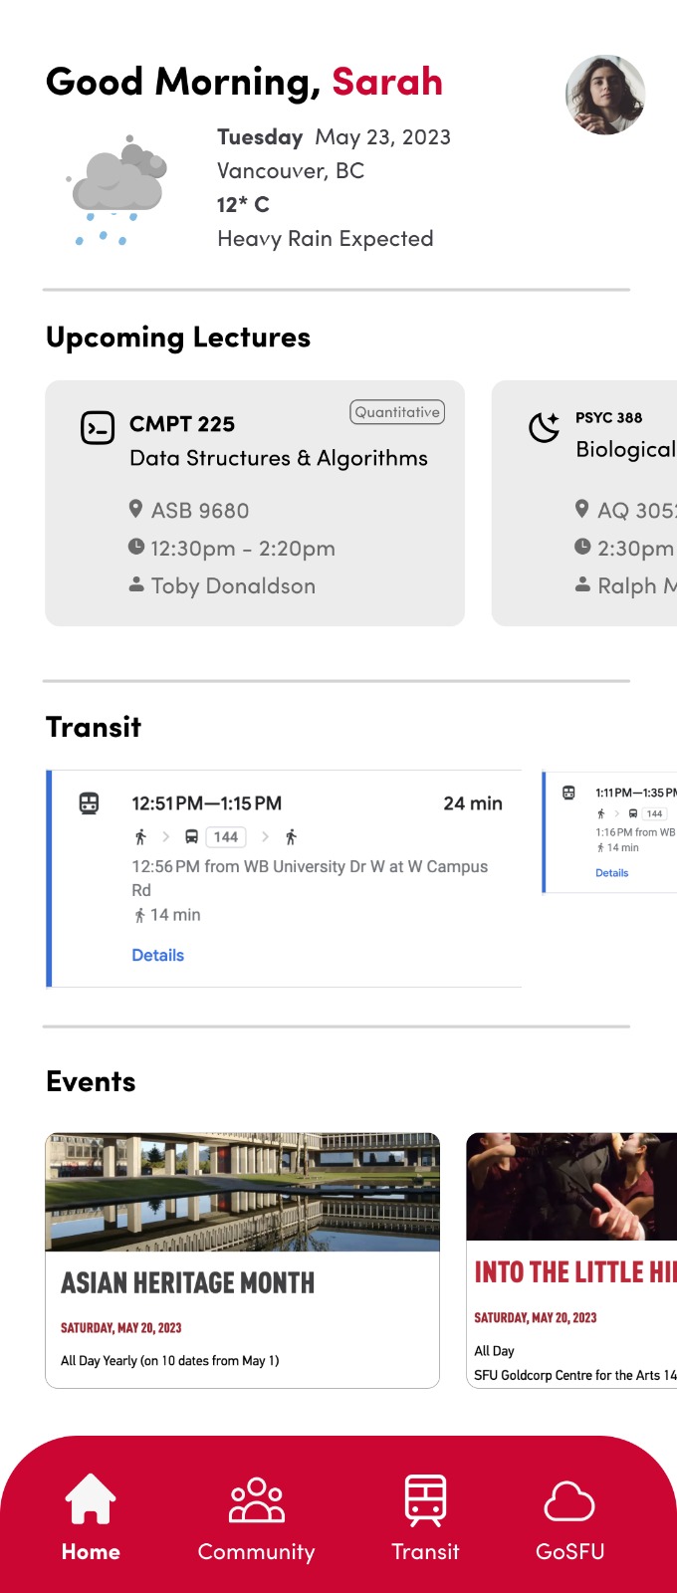677x1593 pixels.
Task: Select the 144 bus route badge
Action: click(x=226, y=837)
